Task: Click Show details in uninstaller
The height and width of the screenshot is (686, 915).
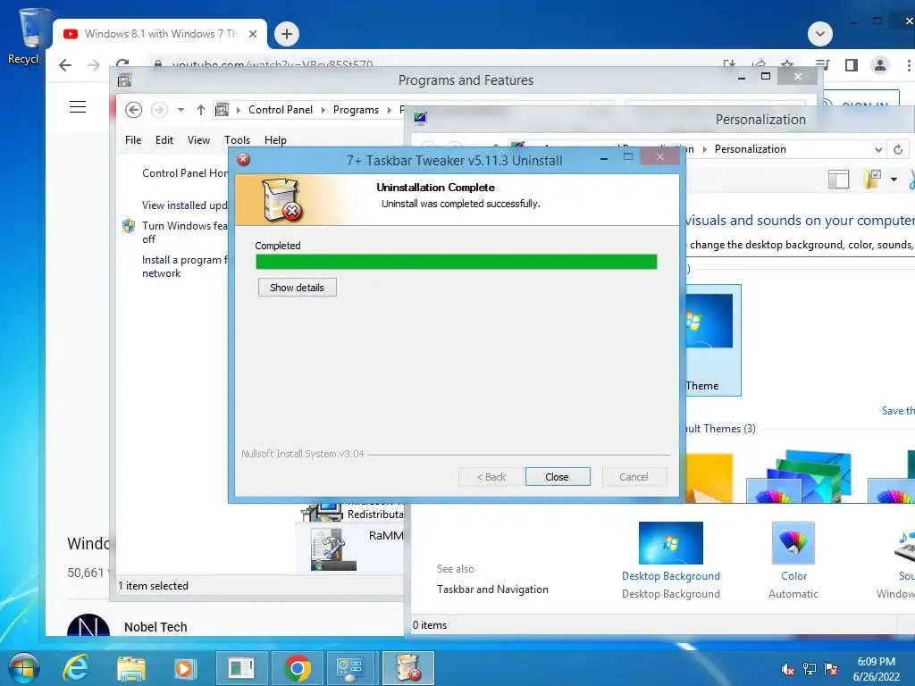Action: [x=297, y=288]
